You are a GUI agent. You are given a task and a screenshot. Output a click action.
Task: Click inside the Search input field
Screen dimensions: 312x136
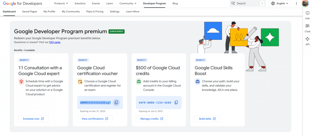point(248,3)
